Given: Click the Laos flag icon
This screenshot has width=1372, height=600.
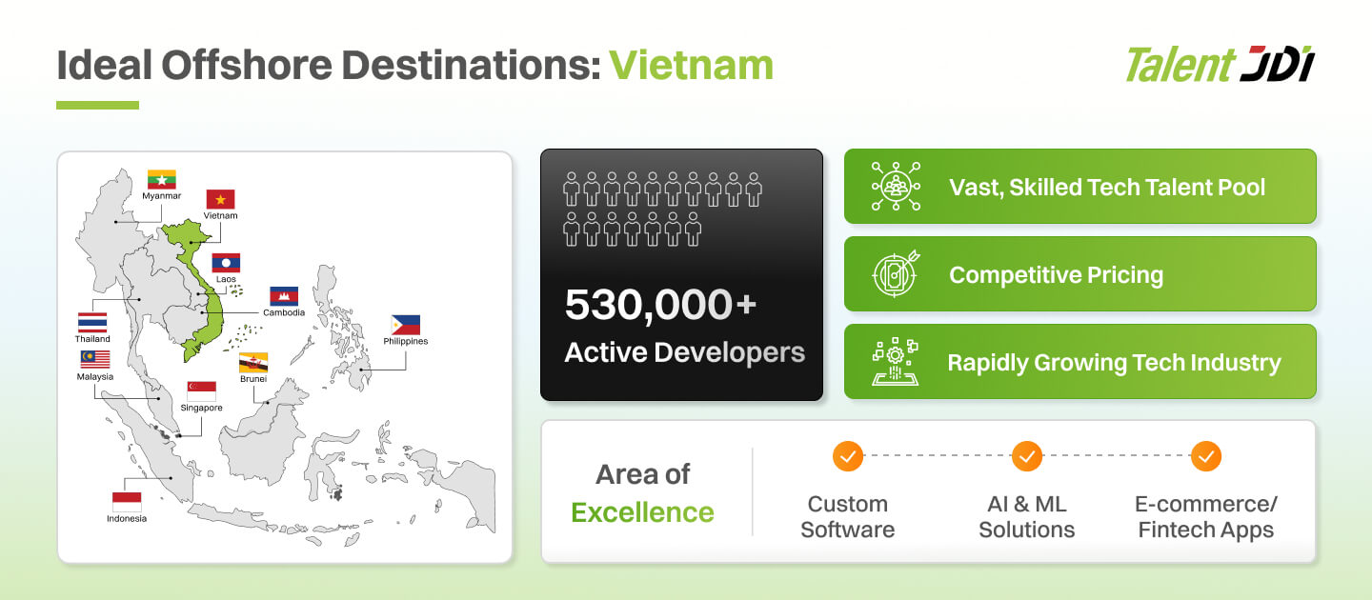Looking at the screenshot, I should (x=226, y=263).
